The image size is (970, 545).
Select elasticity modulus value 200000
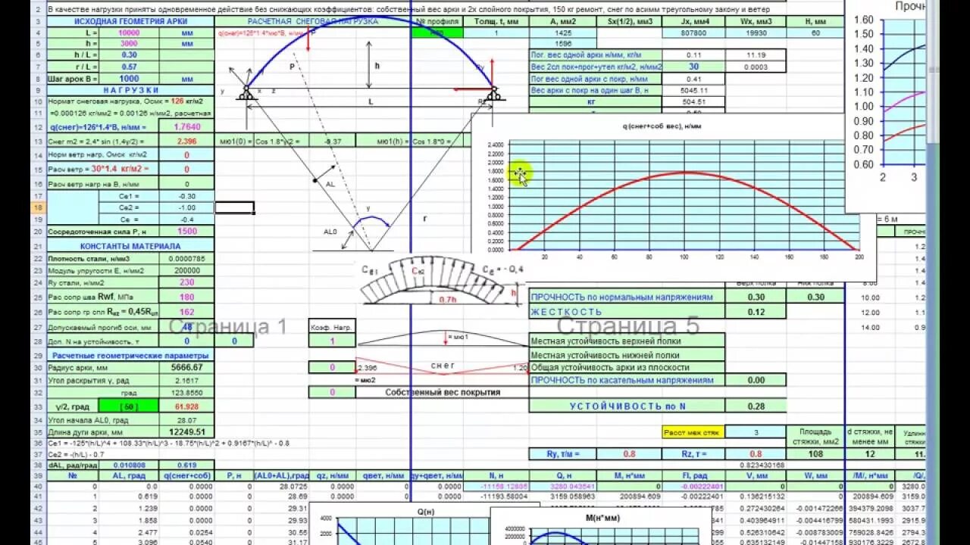(x=187, y=270)
